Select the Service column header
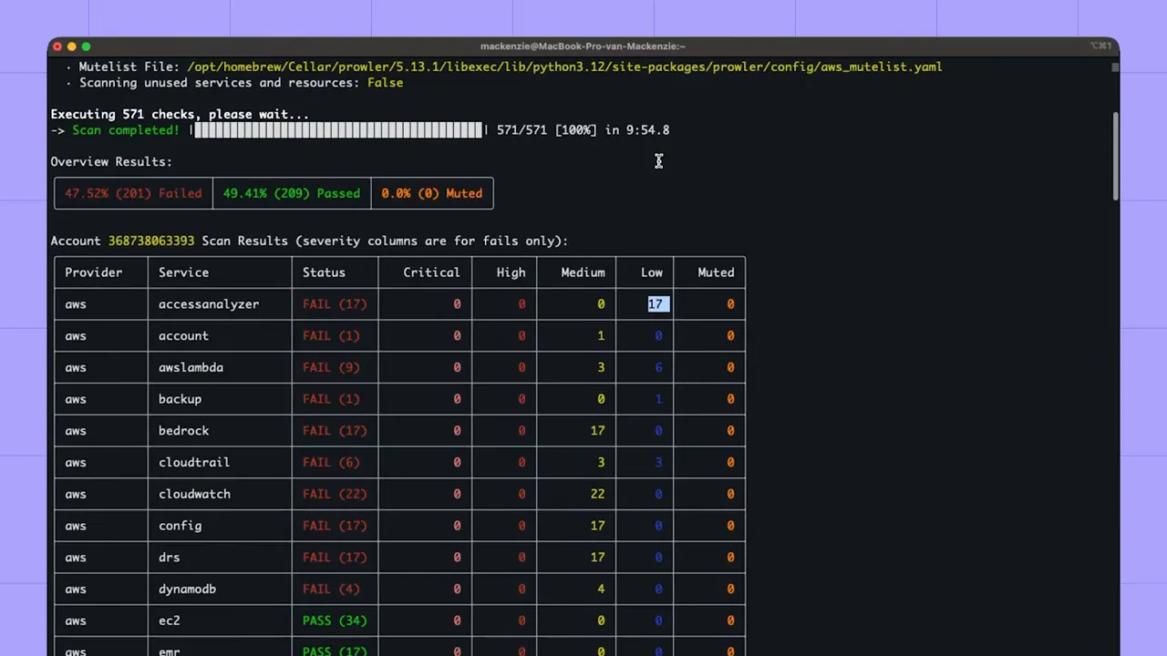Screen dimensions: 1167x656 tap(183, 272)
